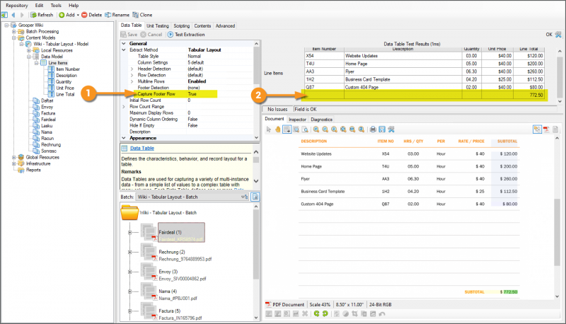Toggle the Capture Footer Row value True

(192, 93)
